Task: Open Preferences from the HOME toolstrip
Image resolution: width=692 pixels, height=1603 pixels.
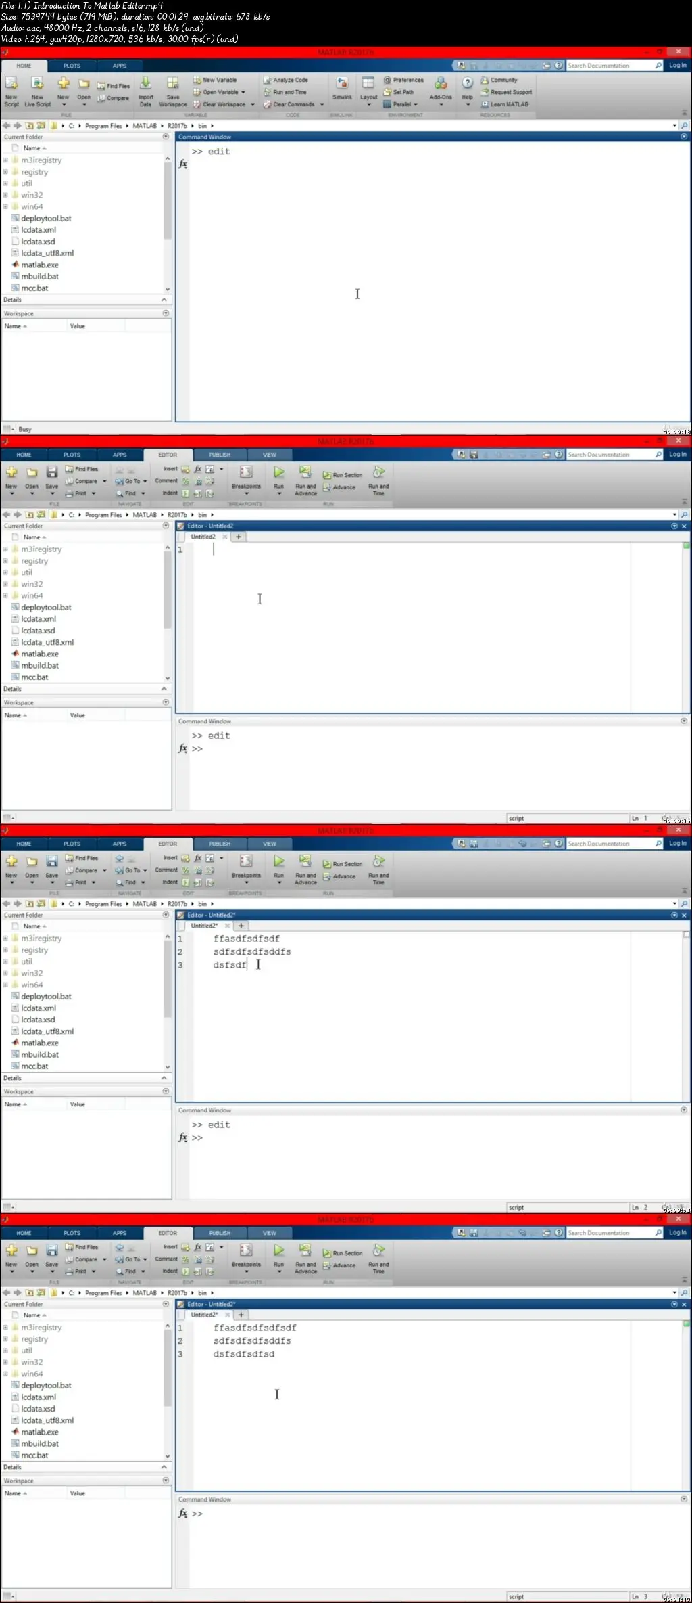Action: [403, 80]
